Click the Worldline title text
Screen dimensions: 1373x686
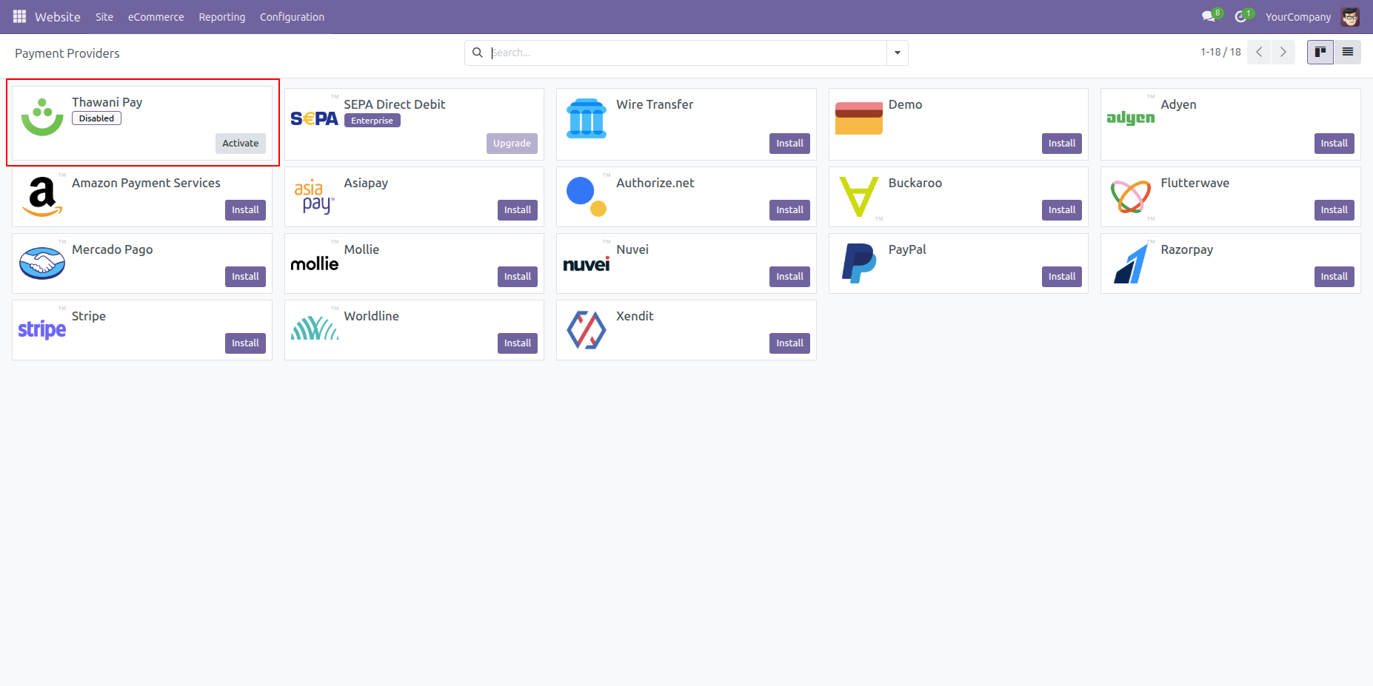[x=371, y=316]
